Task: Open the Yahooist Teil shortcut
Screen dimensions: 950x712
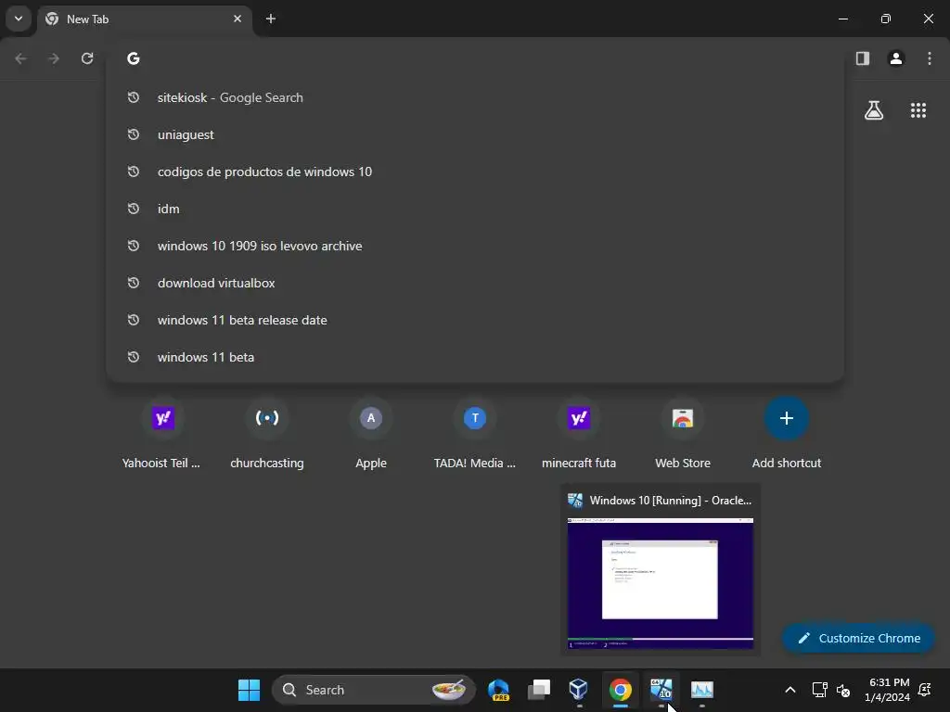Action: [162, 433]
